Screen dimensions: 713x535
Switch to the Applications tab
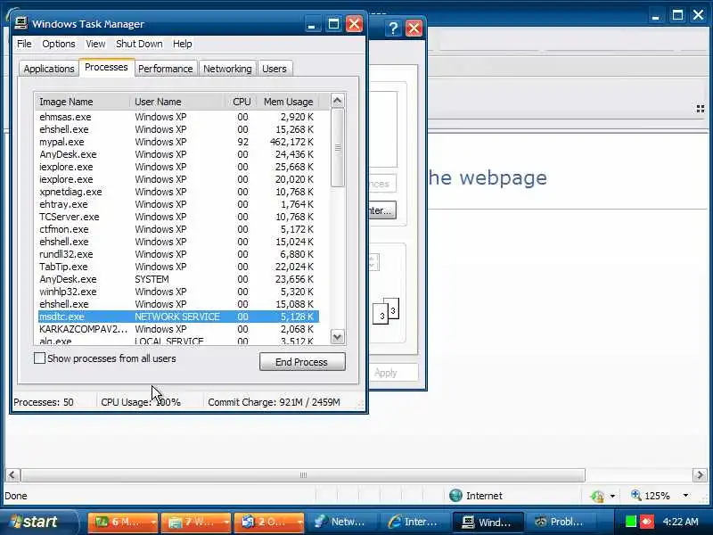(x=49, y=69)
